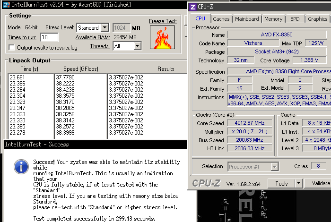Screen dimensions: 331x222
Task: Click the Ext. Family value 15
Action: click(239, 88)
